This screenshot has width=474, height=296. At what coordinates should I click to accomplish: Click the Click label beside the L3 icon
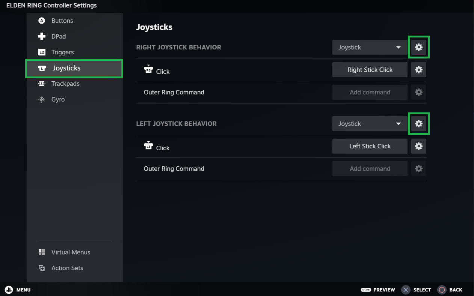163,148
